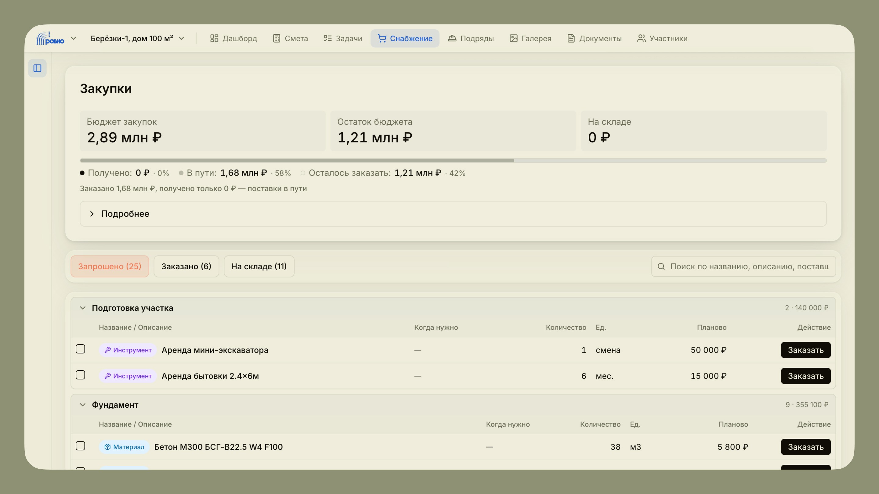Click the budget progress bar
Image resolution: width=879 pixels, height=494 pixels.
(453, 160)
